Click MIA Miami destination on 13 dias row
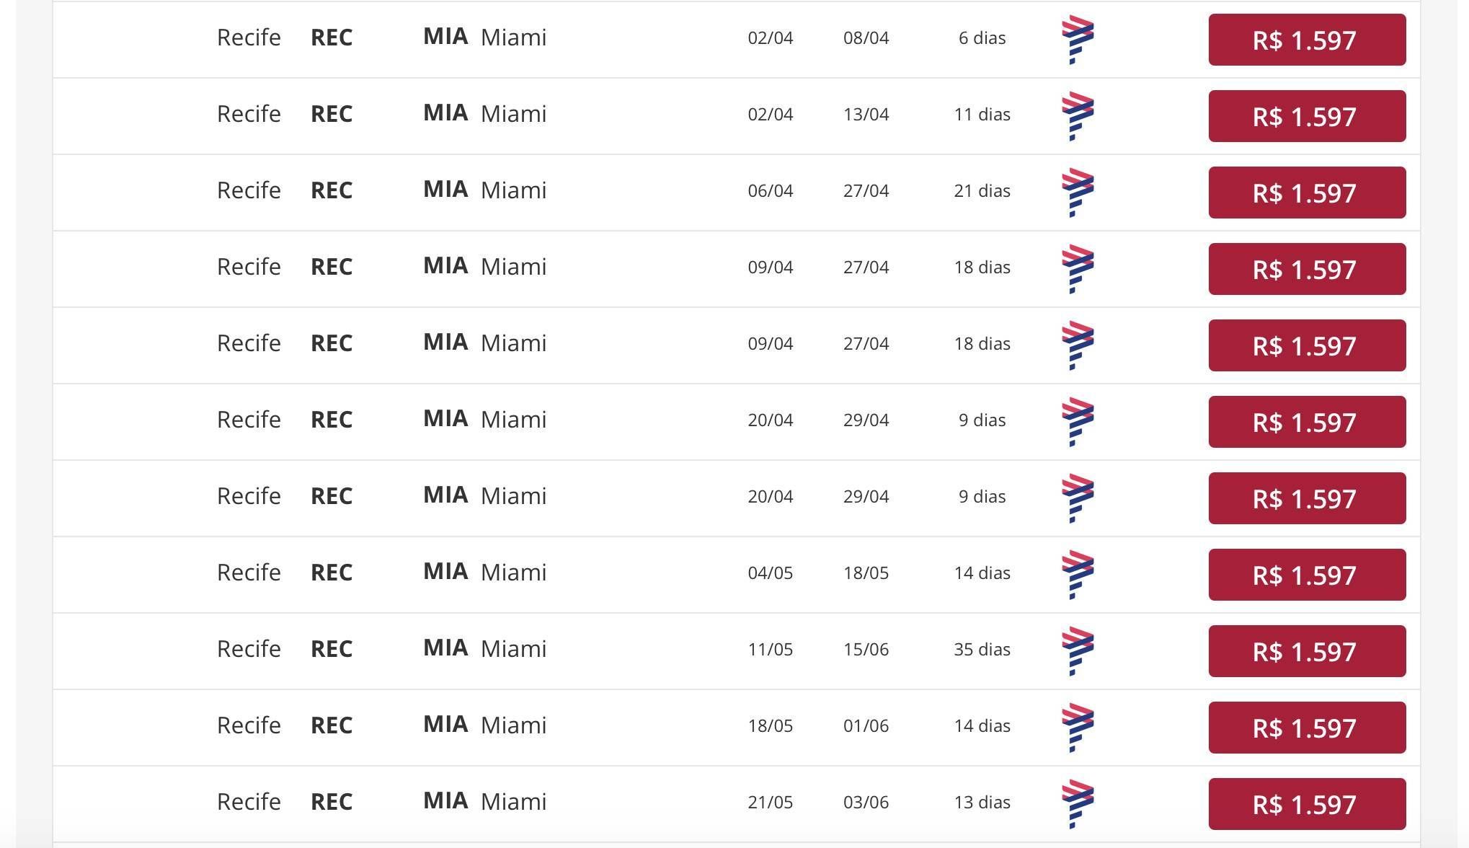This screenshot has width=1469, height=848. 484,801
